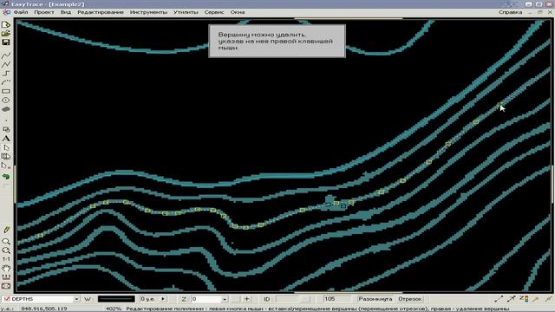The image size is (555, 312).
Task: Click the red ruler measurement icon
Action: coord(6,277)
